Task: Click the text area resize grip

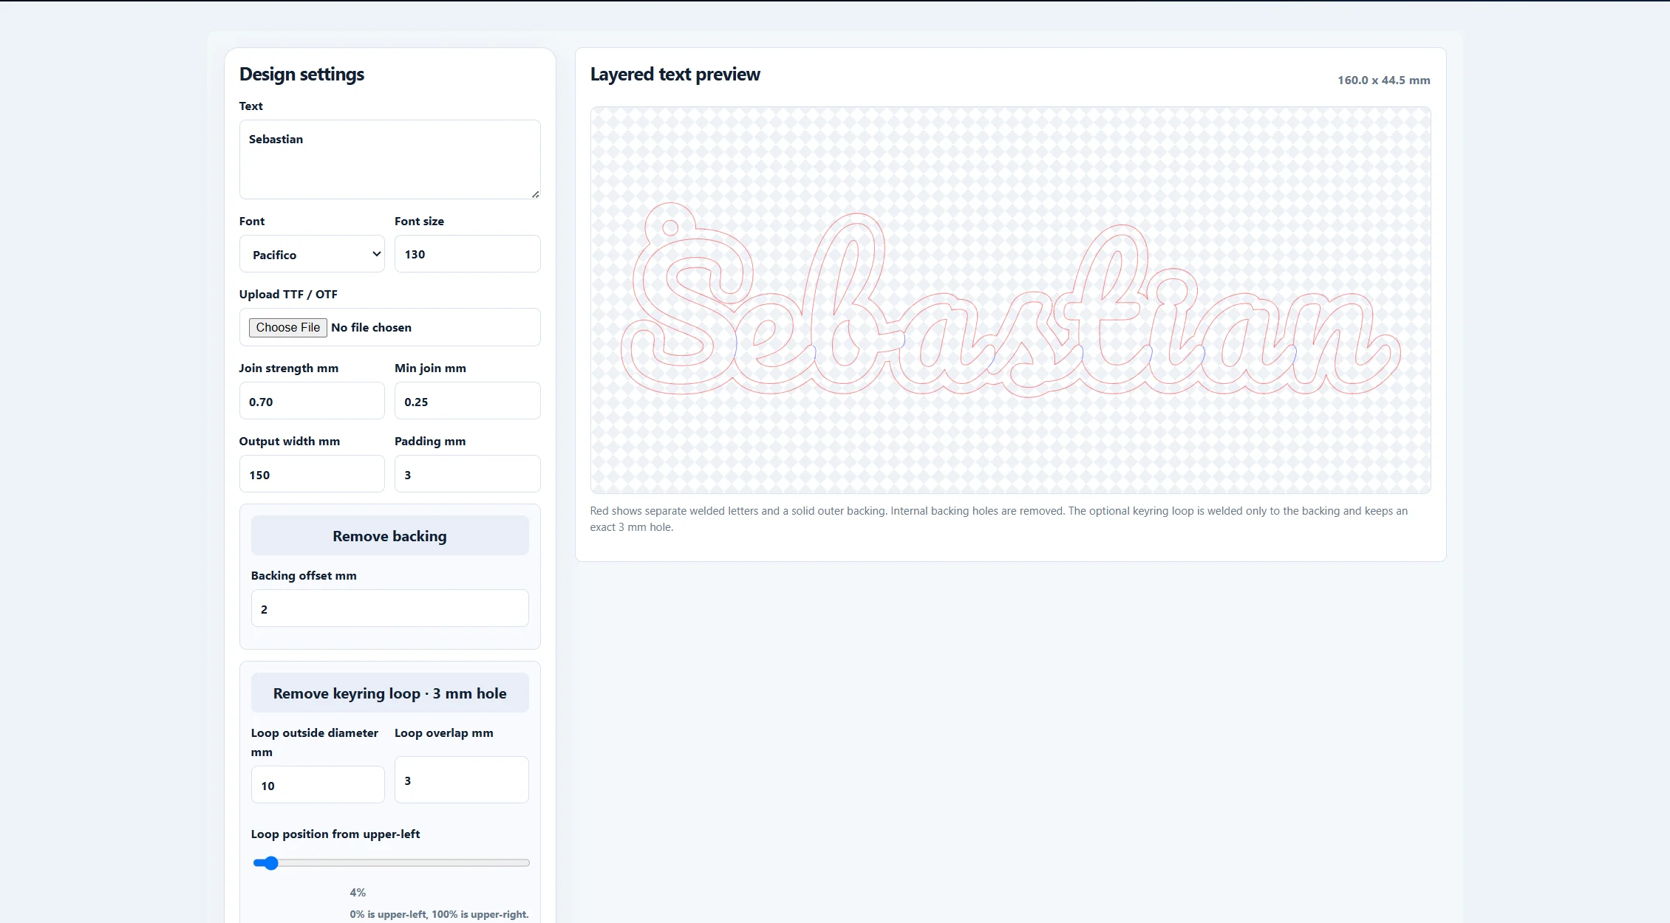Action: pos(535,194)
